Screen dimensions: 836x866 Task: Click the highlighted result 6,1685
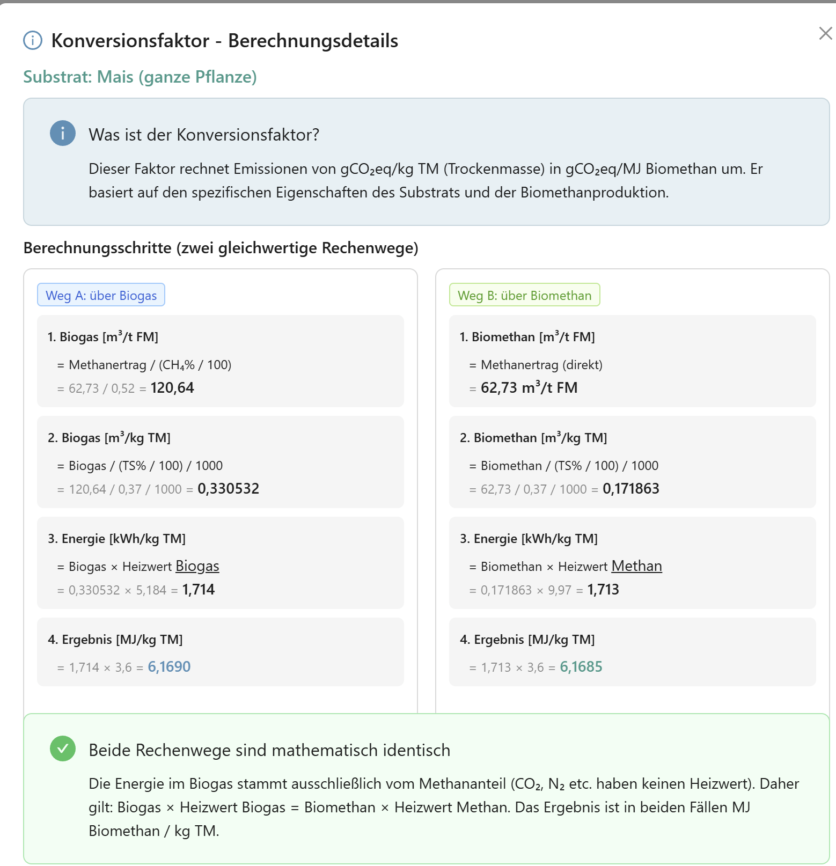(581, 666)
